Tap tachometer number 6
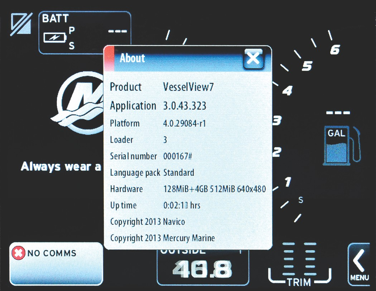Screen dimensions: 376x291 (335, 50)
